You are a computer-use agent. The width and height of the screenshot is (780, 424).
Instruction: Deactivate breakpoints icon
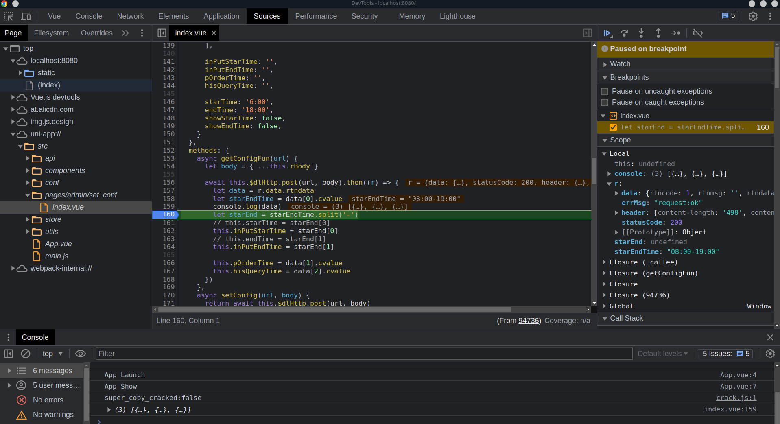pyautogui.click(x=698, y=33)
